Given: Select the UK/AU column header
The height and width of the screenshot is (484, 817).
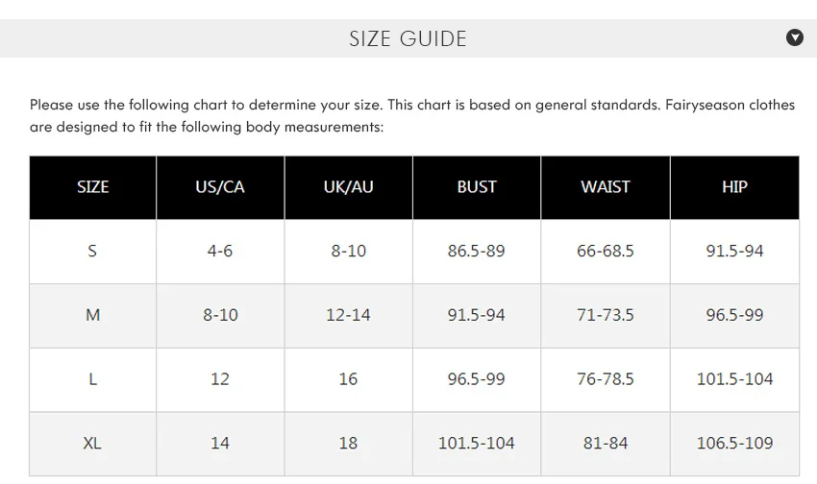Looking at the screenshot, I should click(349, 187).
